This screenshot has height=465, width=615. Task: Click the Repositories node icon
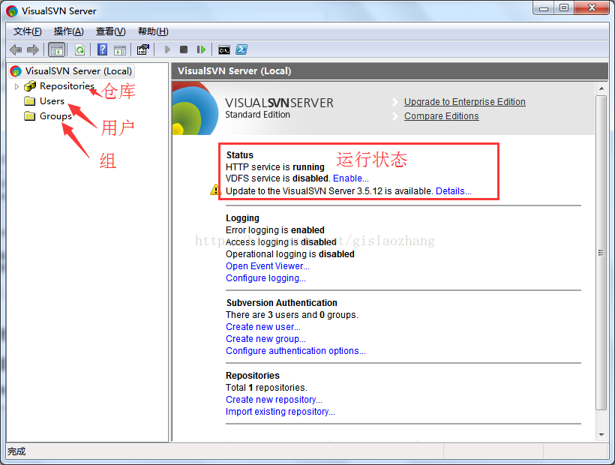pos(30,85)
